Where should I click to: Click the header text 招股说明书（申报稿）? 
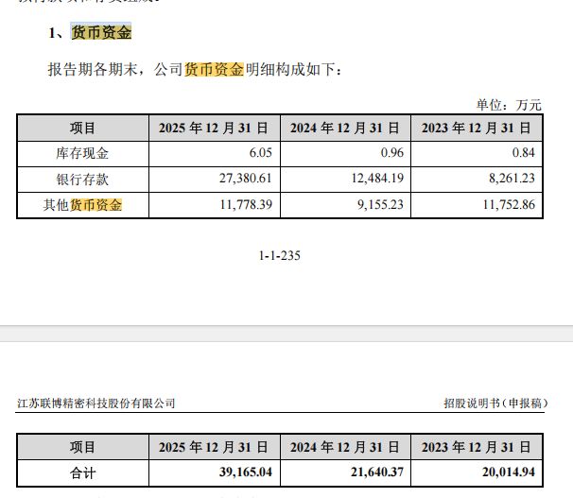tap(495, 404)
